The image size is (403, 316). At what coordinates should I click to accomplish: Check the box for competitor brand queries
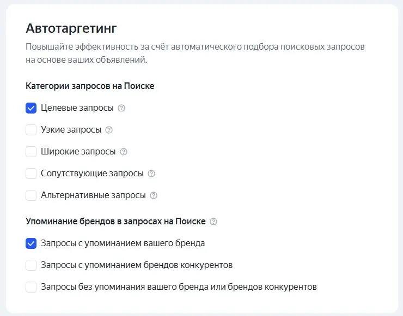(31, 265)
